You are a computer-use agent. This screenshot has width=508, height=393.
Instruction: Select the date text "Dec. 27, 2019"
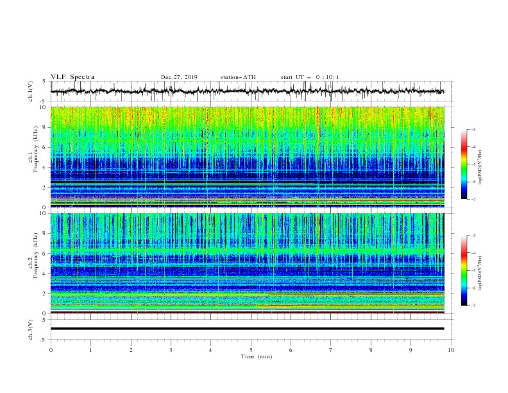click(x=179, y=77)
